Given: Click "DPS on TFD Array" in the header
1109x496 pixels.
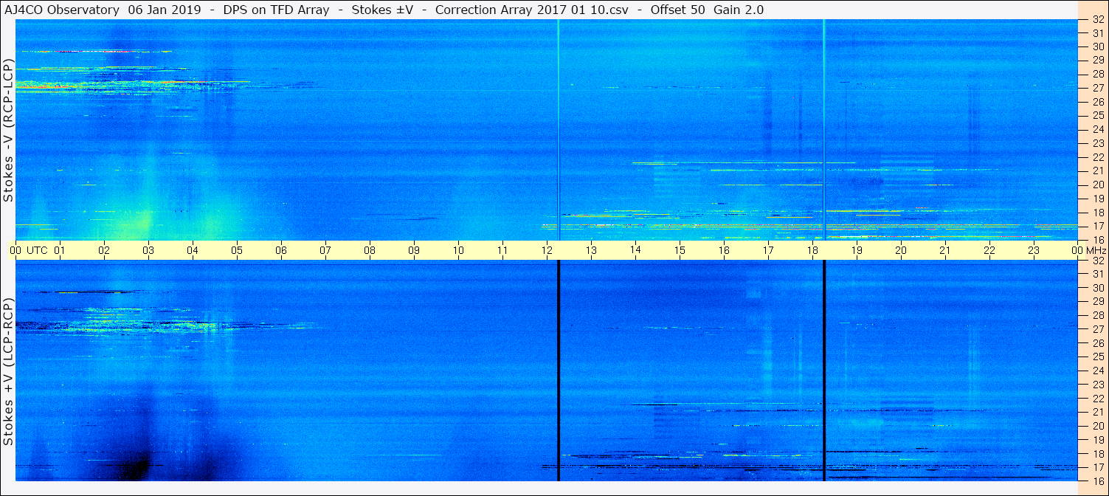Looking at the screenshot, I should (277, 10).
